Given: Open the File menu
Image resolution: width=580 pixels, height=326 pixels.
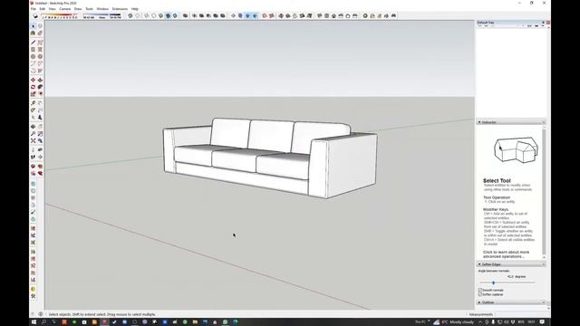Looking at the screenshot, I should 34,9.
